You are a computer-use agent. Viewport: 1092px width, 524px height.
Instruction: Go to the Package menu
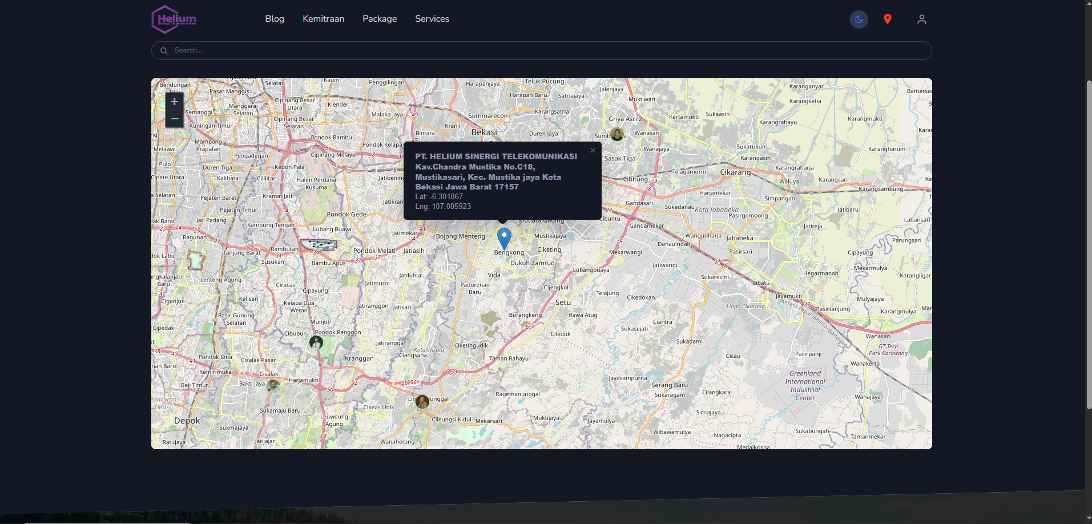(x=380, y=19)
